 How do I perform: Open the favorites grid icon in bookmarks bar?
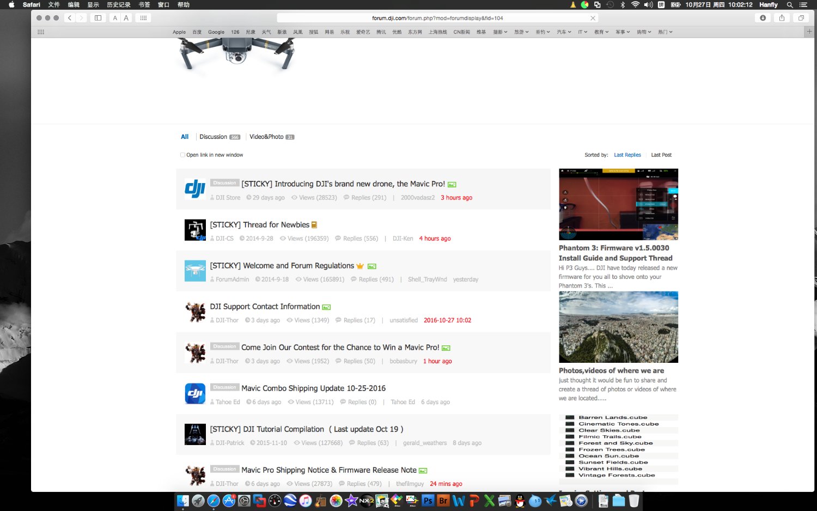[41, 32]
